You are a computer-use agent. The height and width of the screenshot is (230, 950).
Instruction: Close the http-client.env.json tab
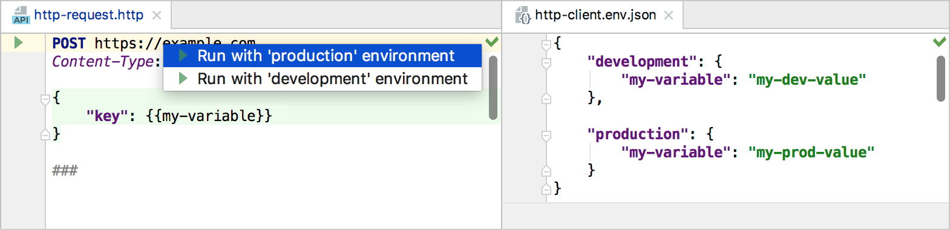coord(669,15)
